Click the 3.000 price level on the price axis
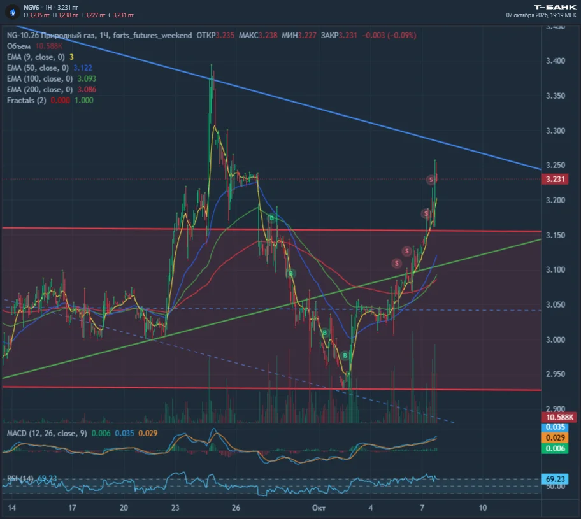The image size is (581, 519). coord(556,339)
